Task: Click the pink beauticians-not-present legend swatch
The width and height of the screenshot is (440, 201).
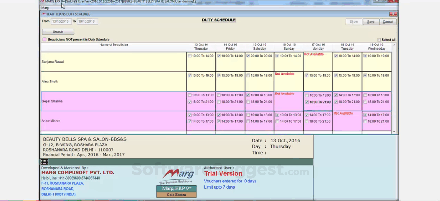Action: click(45, 40)
